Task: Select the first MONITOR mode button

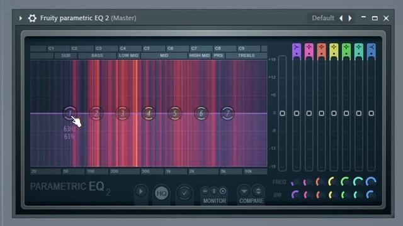Action: coord(205,191)
